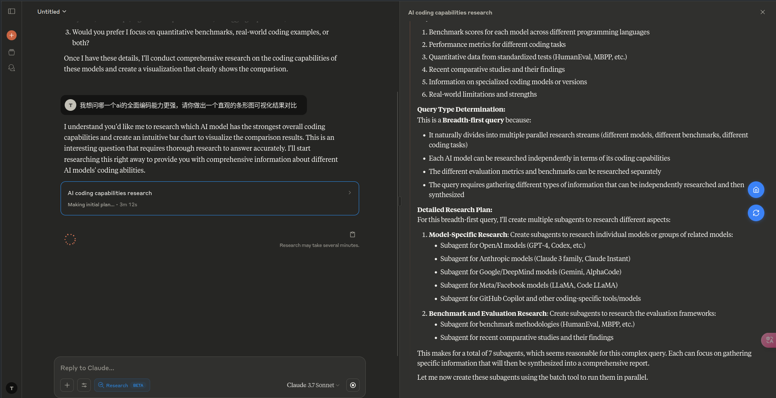Close the AI coding capabilities research panel

pyautogui.click(x=763, y=12)
